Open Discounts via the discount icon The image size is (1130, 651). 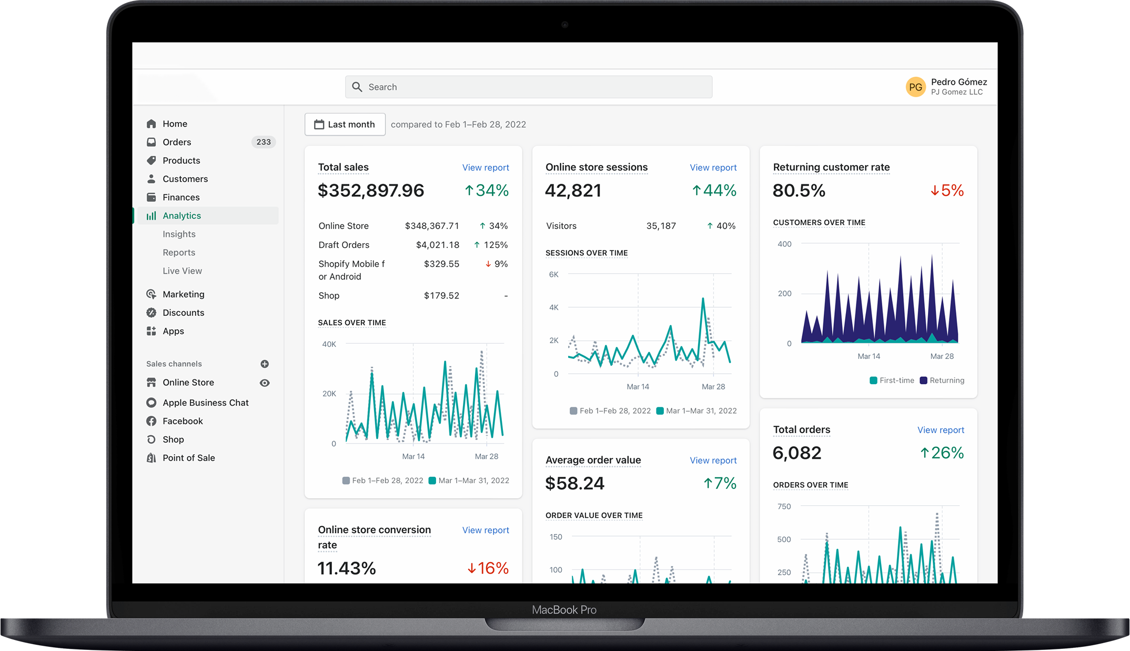[x=152, y=312]
